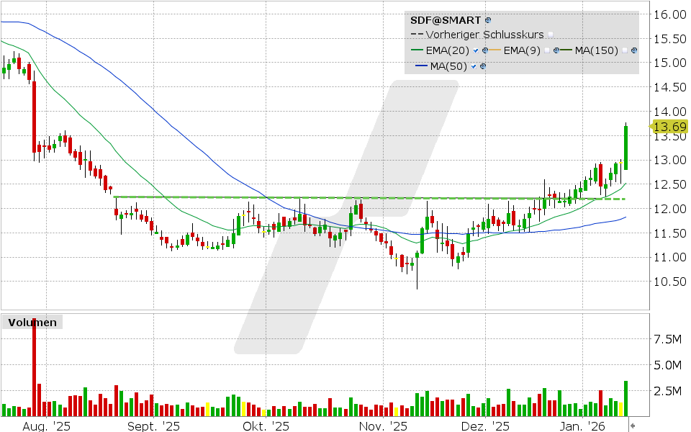
Task: Enable the EMA(9) checkbox
Action: [546, 50]
